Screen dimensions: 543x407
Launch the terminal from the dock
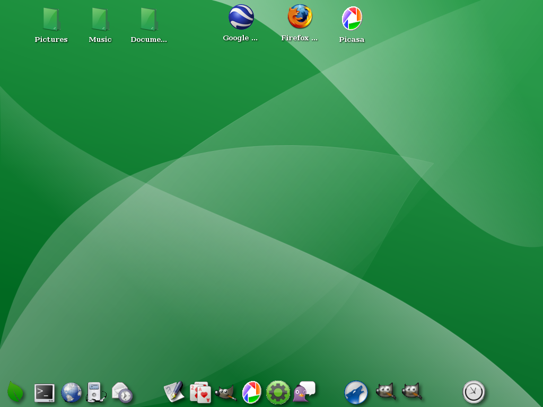point(45,393)
